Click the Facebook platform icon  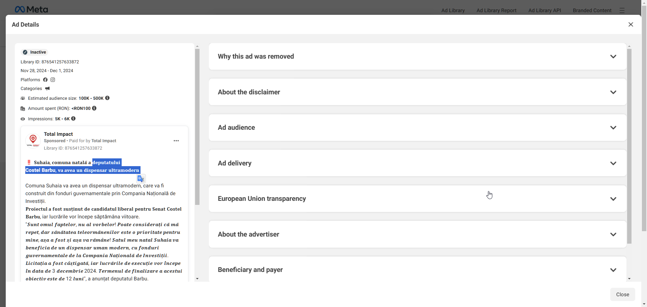(x=45, y=80)
